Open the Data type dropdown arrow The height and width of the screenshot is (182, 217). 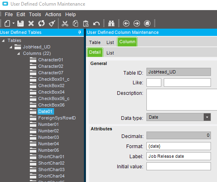point(207,117)
